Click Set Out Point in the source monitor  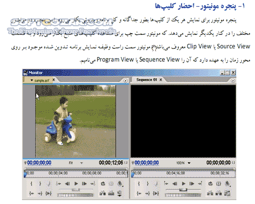tap(40, 184)
